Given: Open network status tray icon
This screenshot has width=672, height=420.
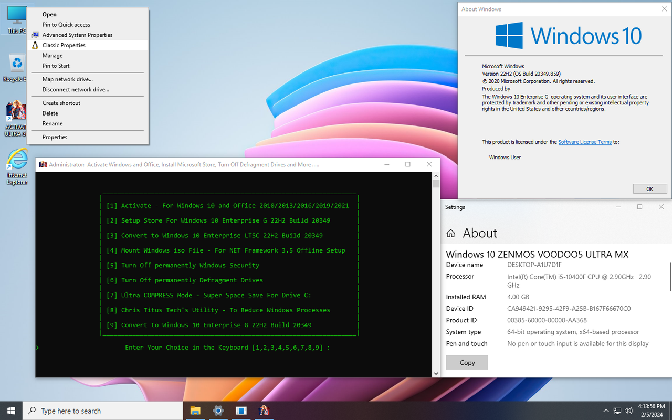Looking at the screenshot, I should [x=617, y=411].
